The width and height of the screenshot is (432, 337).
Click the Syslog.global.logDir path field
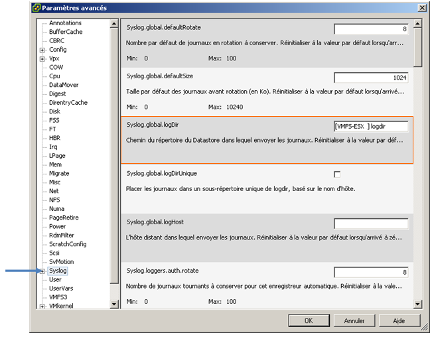pos(371,127)
